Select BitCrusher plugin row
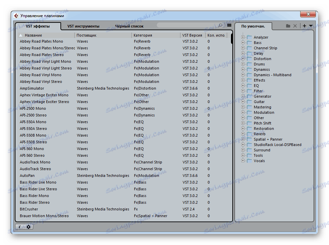Viewport: 329px width, 245px height. point(124,209)
